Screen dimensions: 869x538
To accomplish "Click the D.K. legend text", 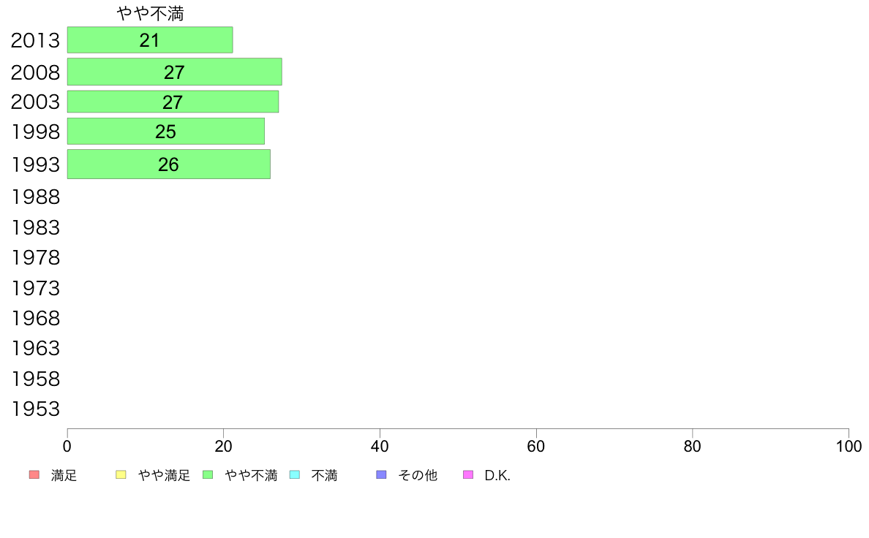I will [497, 475].
